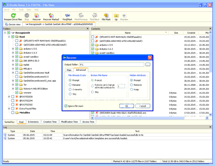Expand the Tor folder node
The image size is (215, 166).
click(x=13, y=85)
